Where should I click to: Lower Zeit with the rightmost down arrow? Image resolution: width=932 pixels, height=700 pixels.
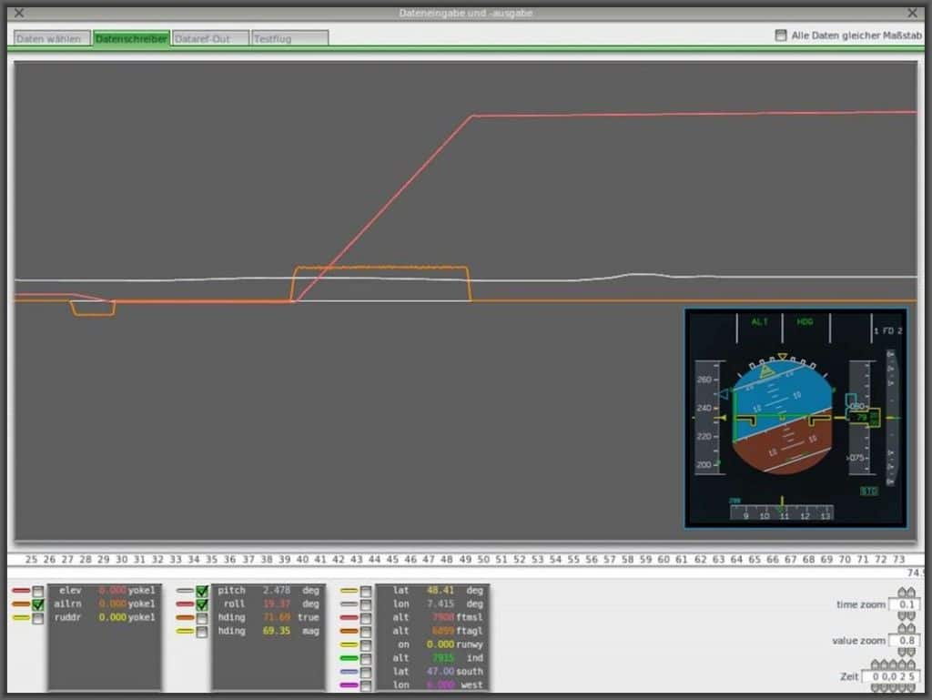coord(913,689)
